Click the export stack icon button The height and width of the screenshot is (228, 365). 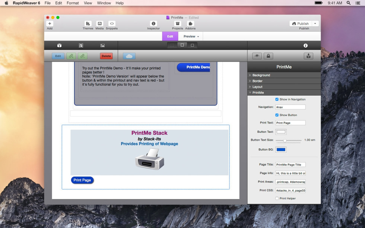coord(308,56)
